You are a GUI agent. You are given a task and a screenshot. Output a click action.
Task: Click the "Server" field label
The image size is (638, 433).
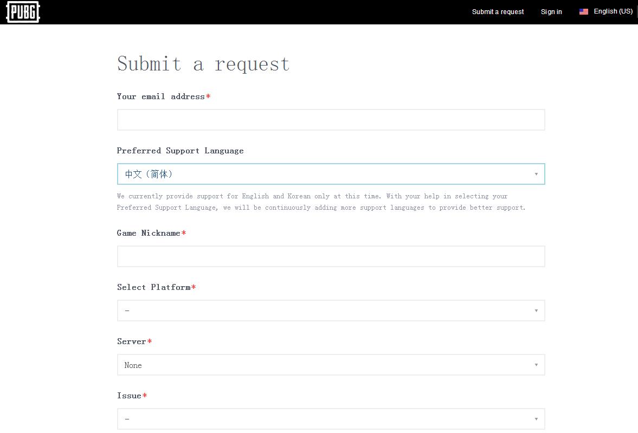[132, 341]
